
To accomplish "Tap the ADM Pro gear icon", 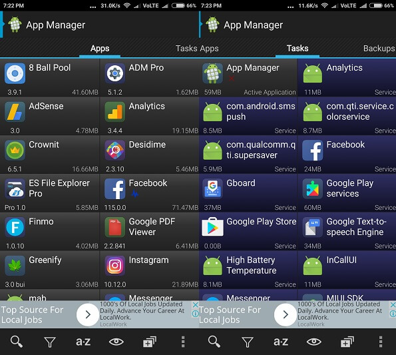I will (x=115, y=73).
